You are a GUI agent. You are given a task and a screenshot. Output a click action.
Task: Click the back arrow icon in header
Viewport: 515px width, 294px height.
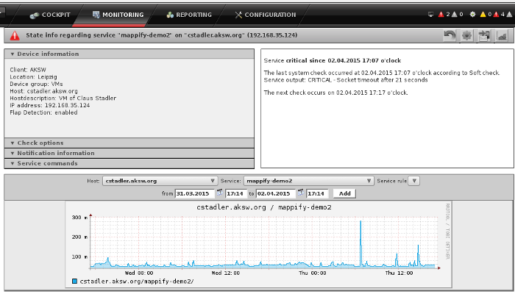(450, 35)
